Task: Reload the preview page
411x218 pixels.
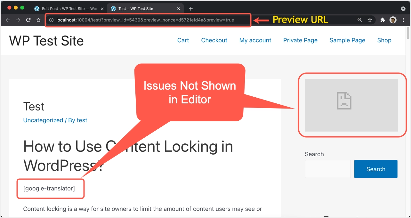Action: click(28, 20)
